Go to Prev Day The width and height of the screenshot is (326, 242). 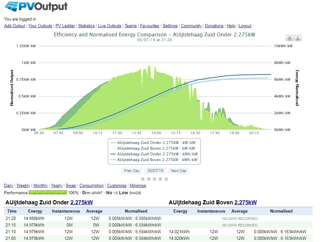[x=132, y=171]
